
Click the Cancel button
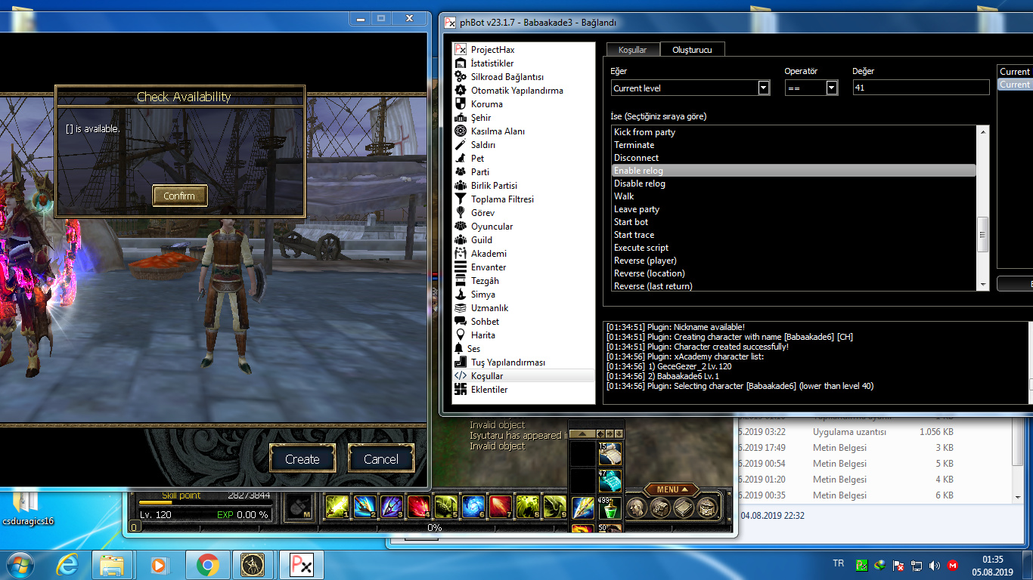380,459
